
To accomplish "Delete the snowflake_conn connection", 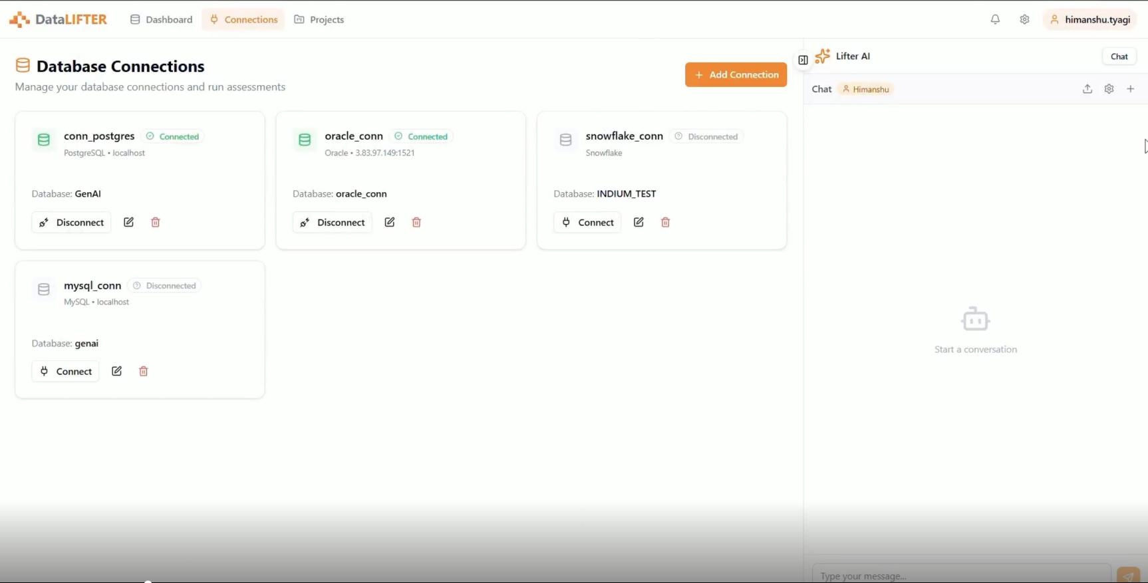I will click(x=665, y=222).
